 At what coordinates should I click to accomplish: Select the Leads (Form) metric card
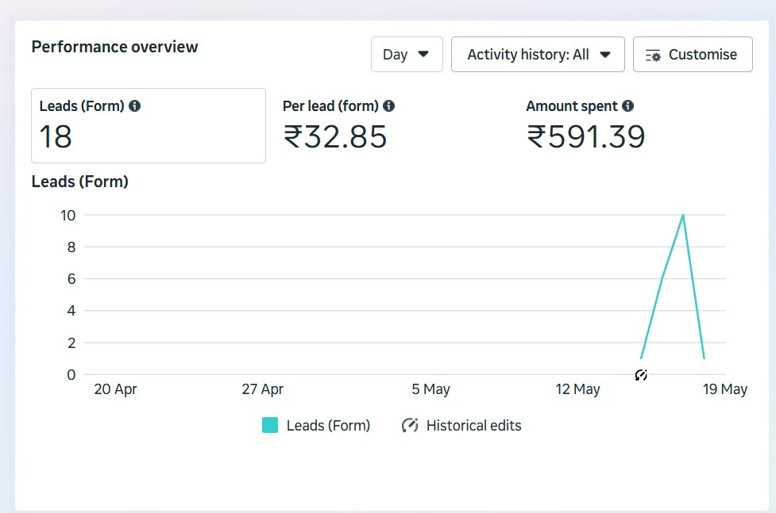pyautogui.click(x=149, y=125)
